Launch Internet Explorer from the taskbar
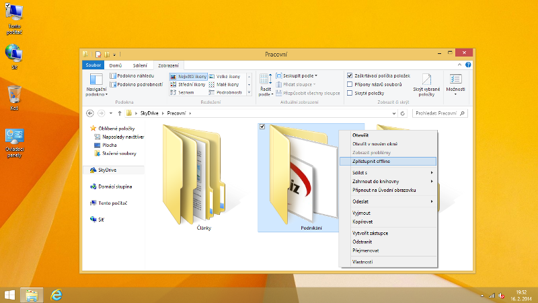The height and width of the screenshot is (303, 538). (57, 294)
